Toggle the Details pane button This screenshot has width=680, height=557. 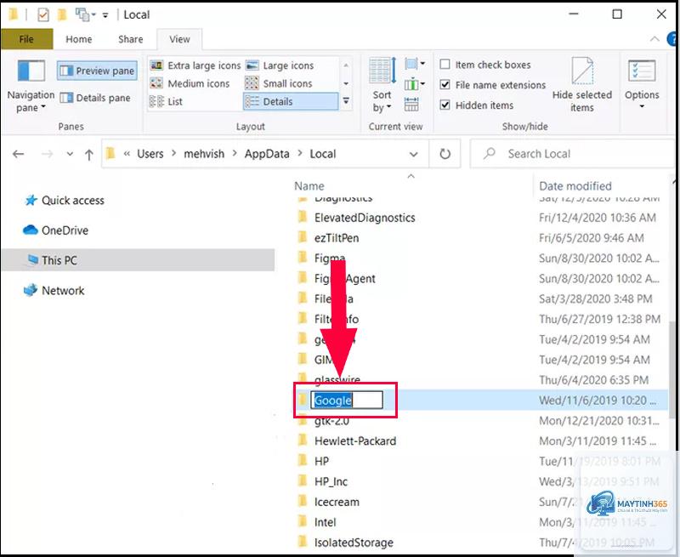[95, 98]
